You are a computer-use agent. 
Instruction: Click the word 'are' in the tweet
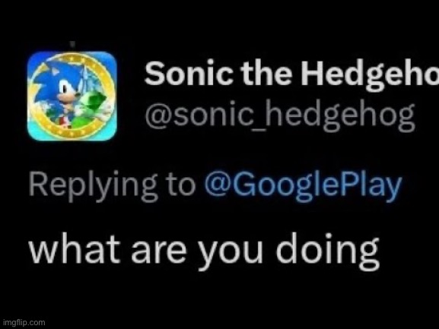click(159, 251)
